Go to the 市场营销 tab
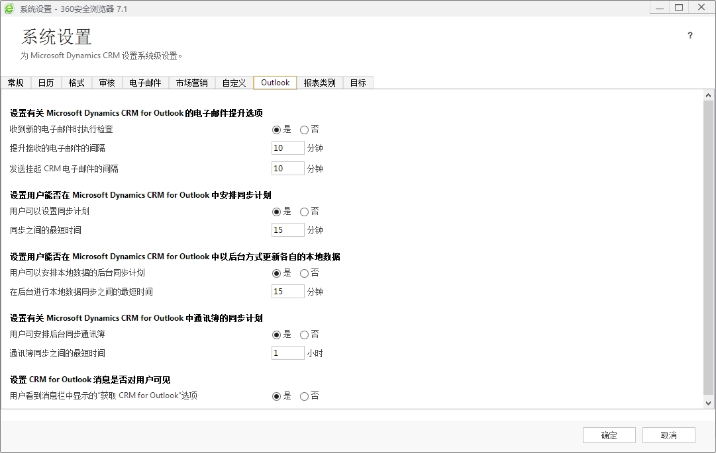 tap(192, 83)
